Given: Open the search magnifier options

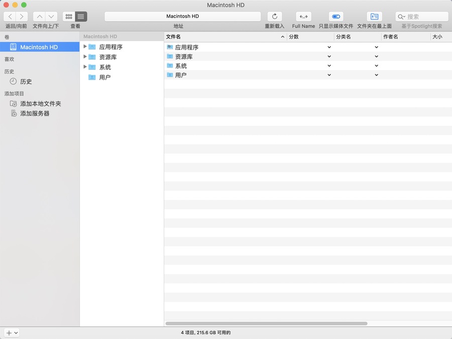Looking at the screenshot, I should (x=402, y=17).
